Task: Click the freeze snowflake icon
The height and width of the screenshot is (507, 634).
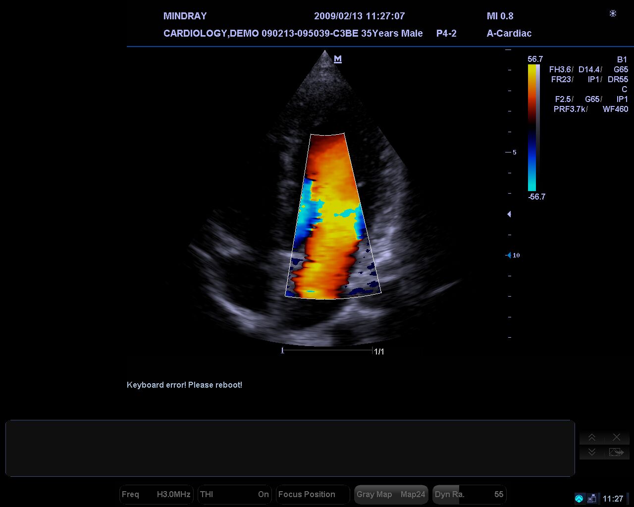Action: click(x=613, y=13)
